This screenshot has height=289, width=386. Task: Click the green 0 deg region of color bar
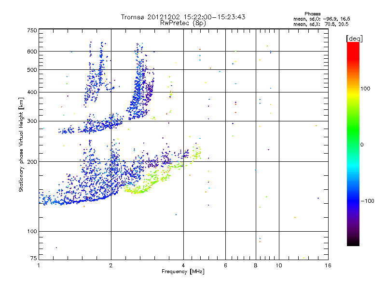click(353, 145)
